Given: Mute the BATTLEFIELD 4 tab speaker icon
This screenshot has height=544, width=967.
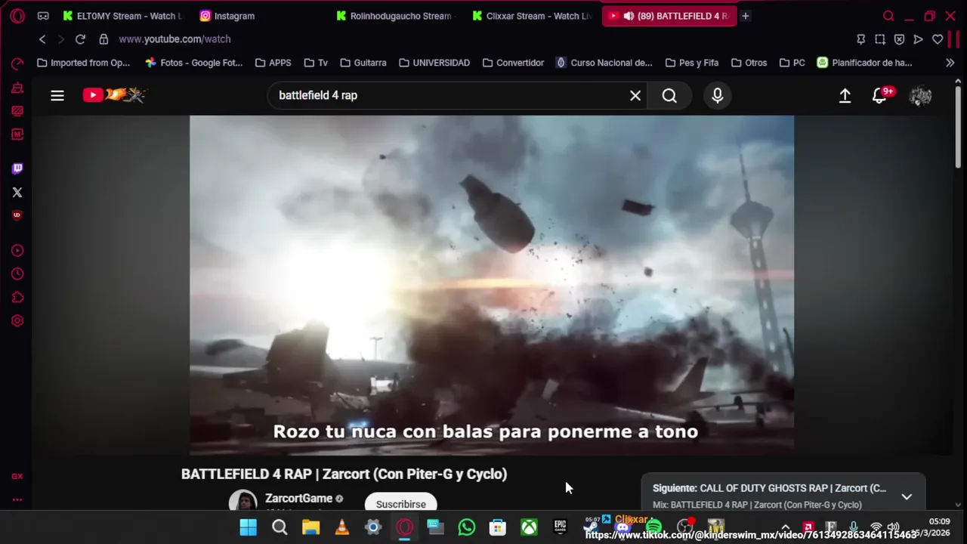Looking at the screenshot, I should [x=629, y=16].
